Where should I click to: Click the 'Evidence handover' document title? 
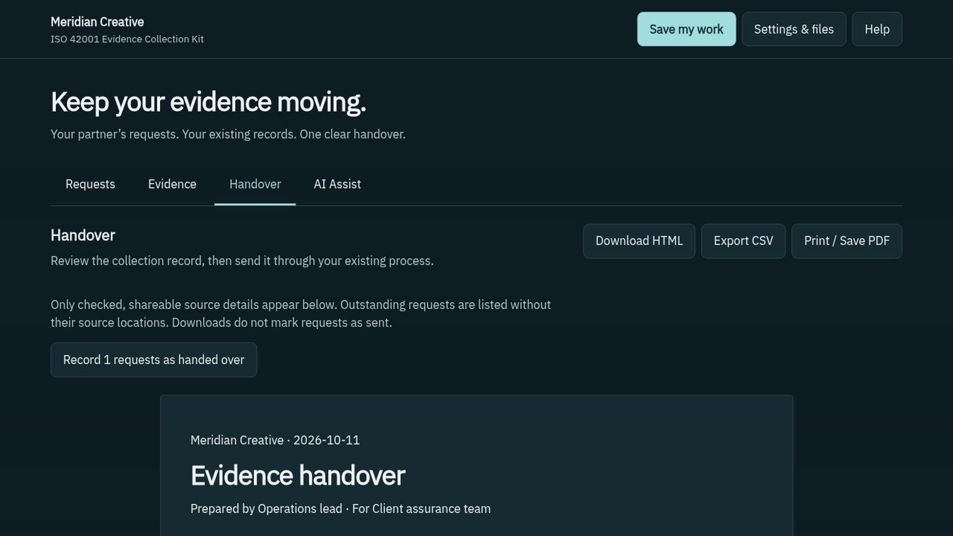[298, 475]
